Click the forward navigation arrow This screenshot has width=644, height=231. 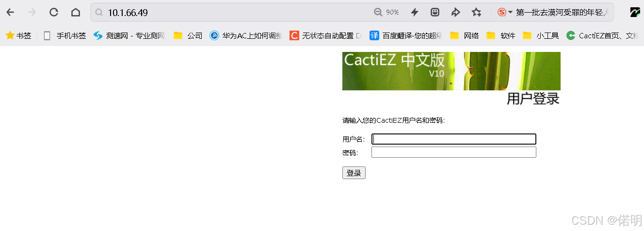pyautogui.click(x=32, y=12)
